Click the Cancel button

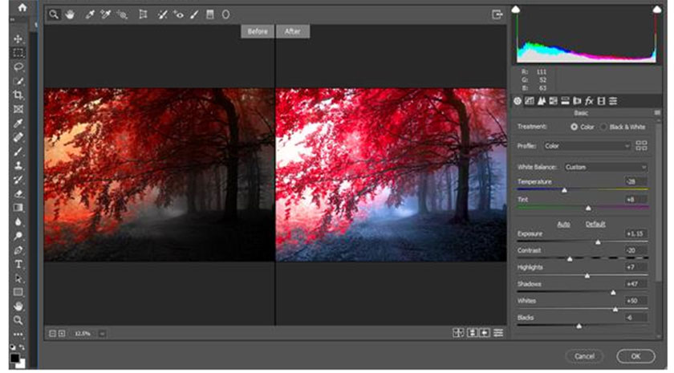(x=584, y=356)
